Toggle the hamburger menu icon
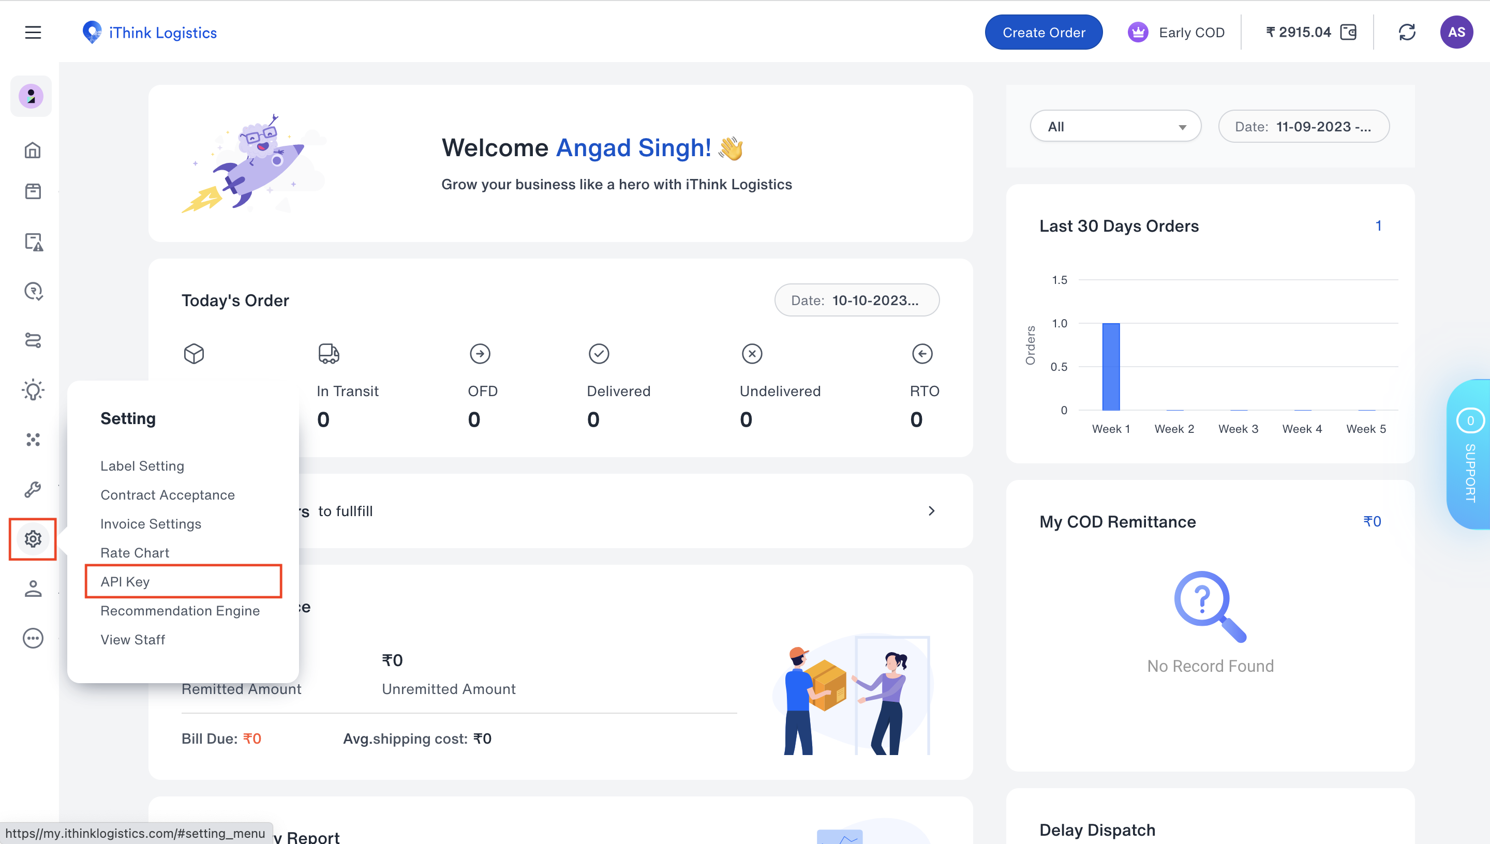The image size is (1490, 844). 33,33
